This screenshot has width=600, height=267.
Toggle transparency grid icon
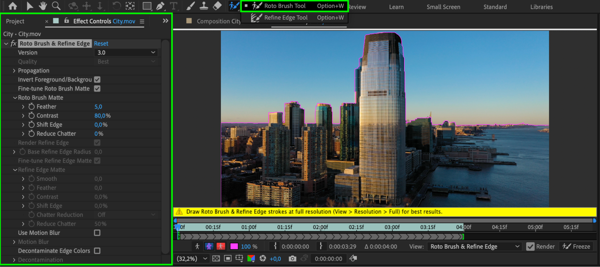tap(216, 259)
